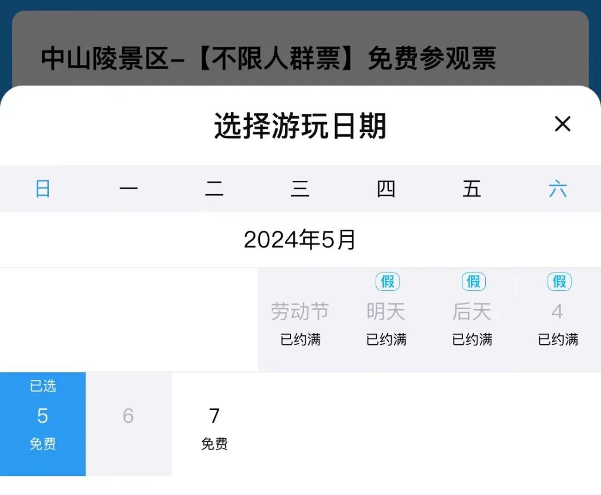This screenshot has height=495, width=601.
Task: Tap the greyed-out May 6 date
Action: (129, 424)
